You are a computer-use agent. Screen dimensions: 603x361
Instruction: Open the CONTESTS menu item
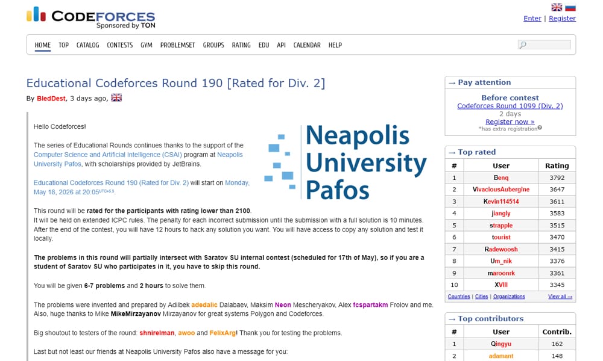[119, 45]
